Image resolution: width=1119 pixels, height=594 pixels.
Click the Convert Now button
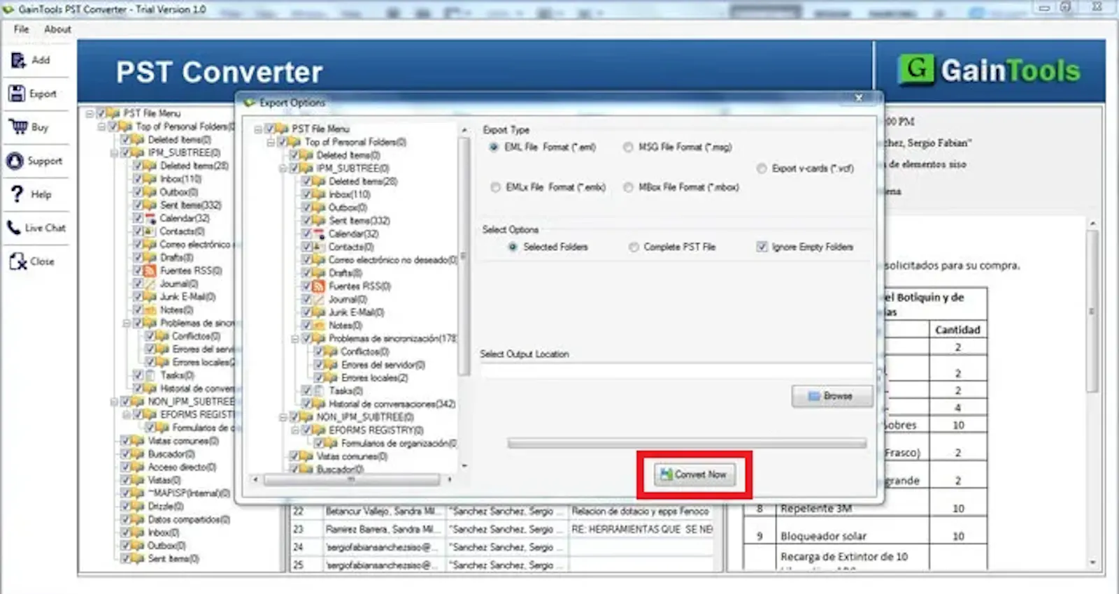pos(694,475)
